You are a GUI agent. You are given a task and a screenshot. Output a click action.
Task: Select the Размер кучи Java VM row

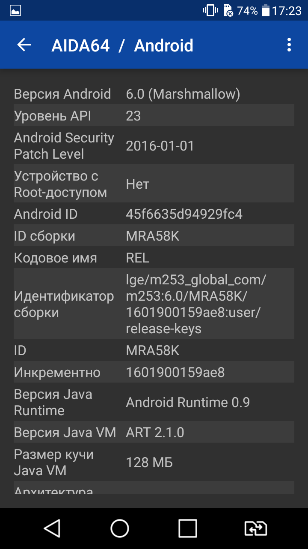154,462
